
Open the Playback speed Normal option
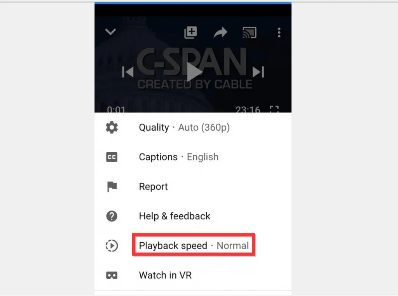tap(194, 245)
